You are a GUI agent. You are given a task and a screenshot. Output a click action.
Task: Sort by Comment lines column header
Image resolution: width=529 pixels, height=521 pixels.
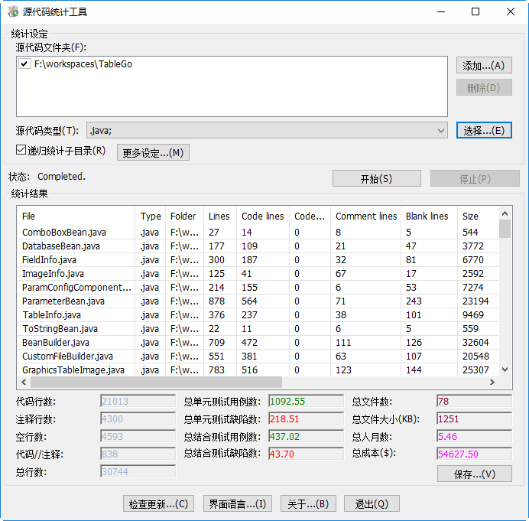click(365, 216)
